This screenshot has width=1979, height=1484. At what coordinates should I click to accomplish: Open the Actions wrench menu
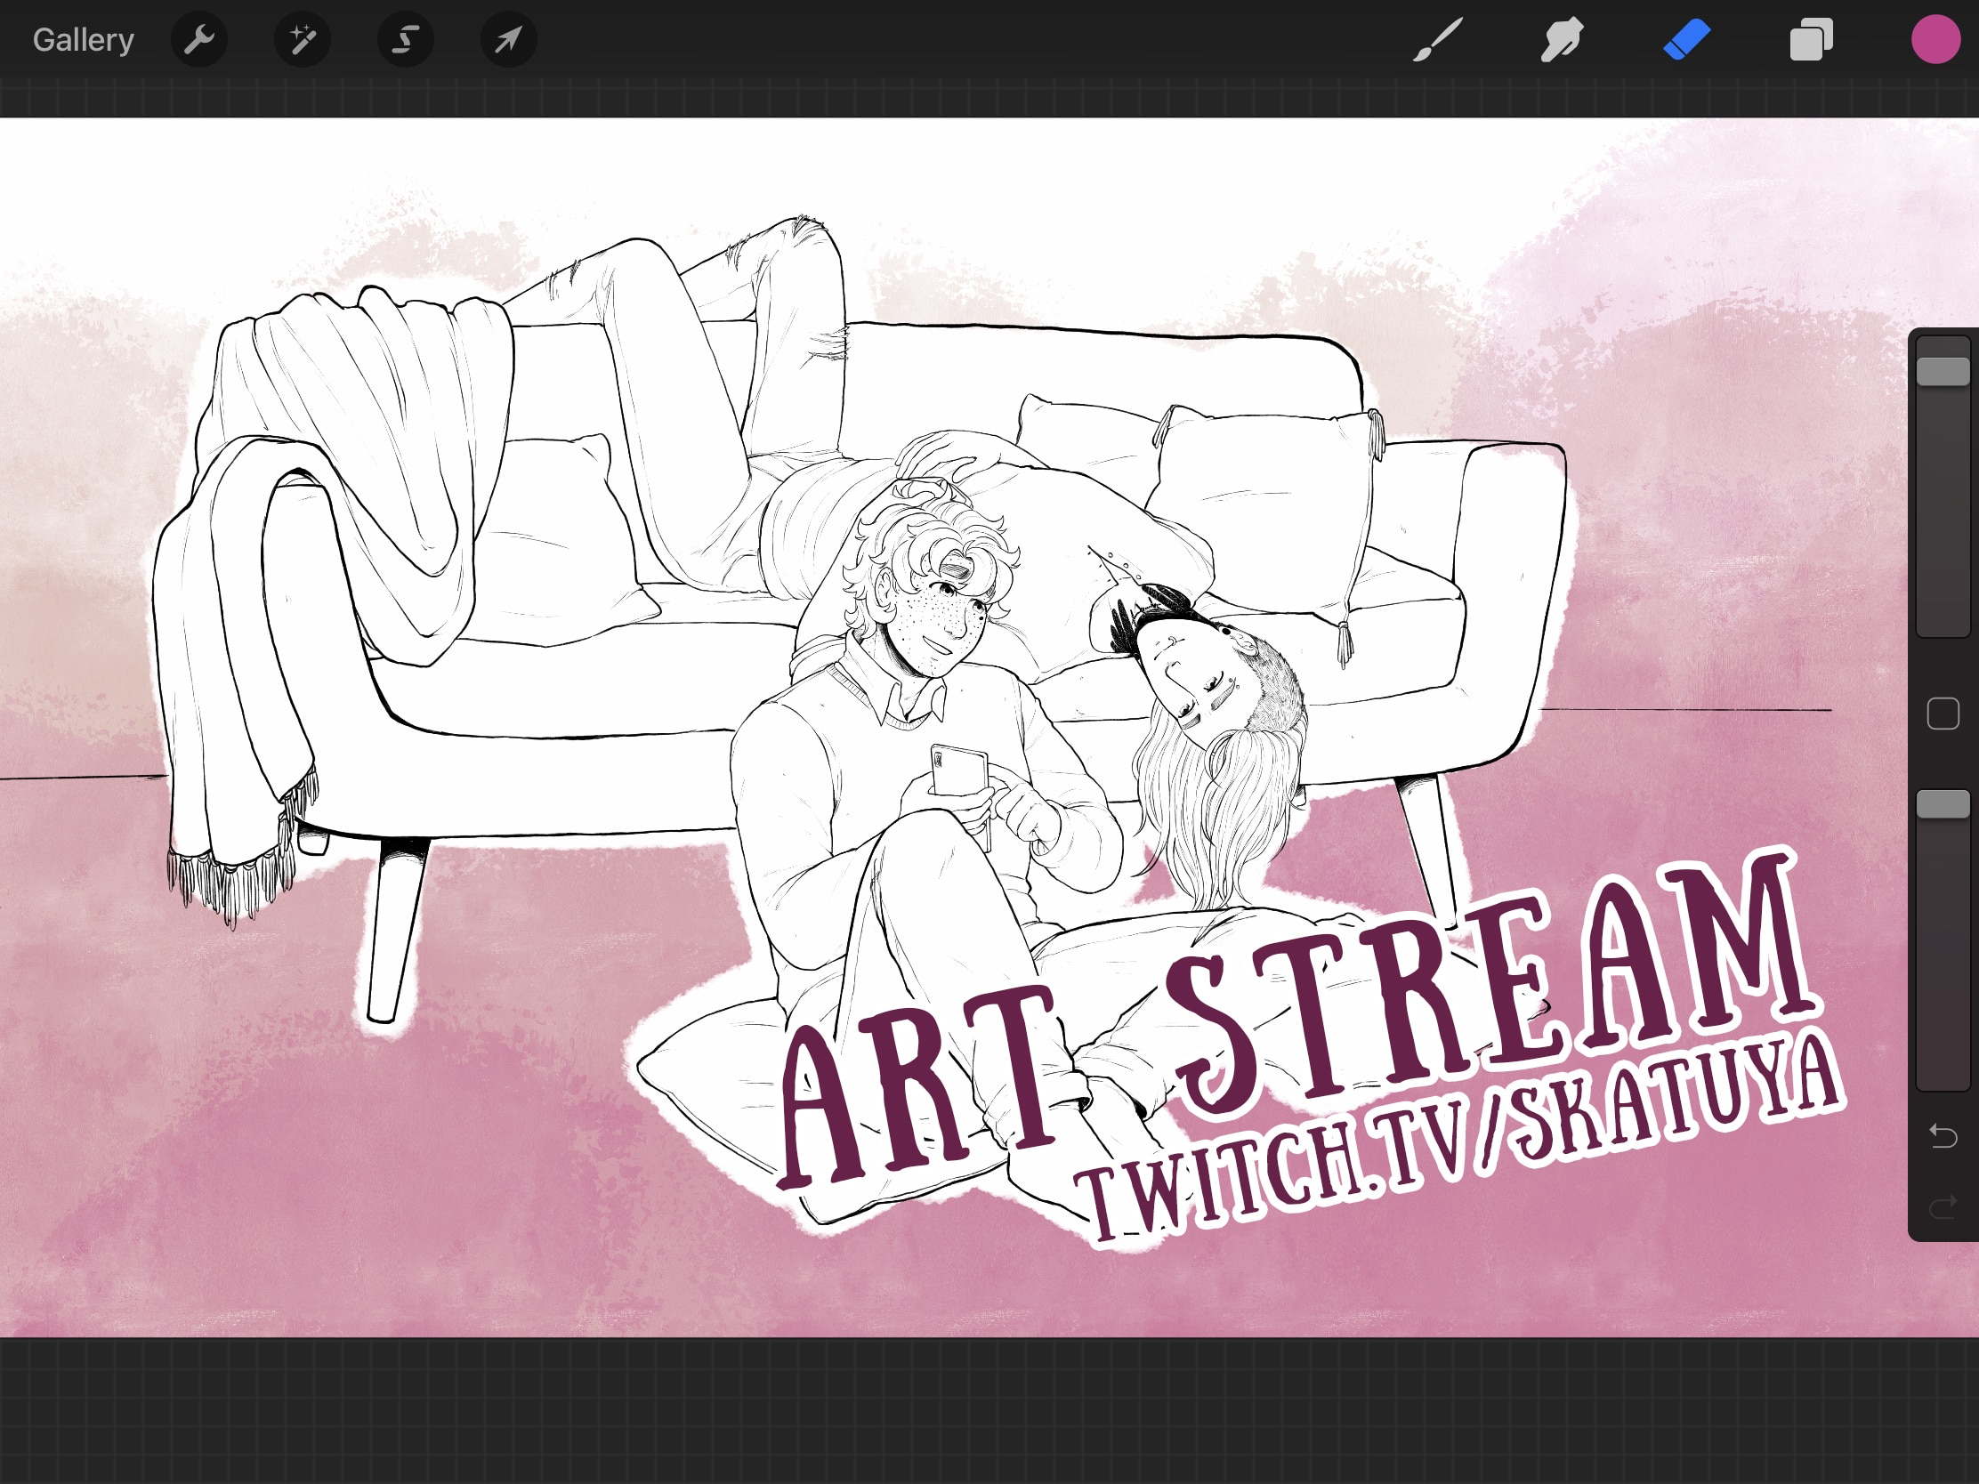point(198,39)
